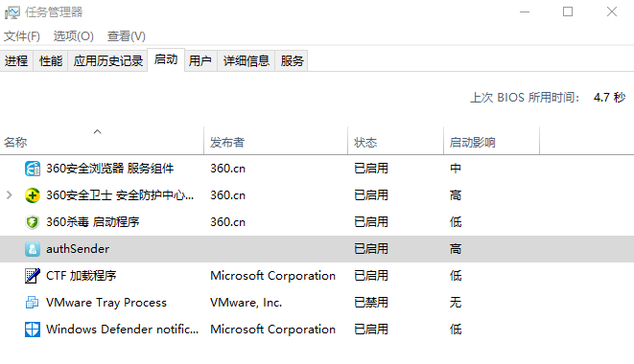
Task: Sort by the 启动影响 column header
Action: point(492,141)
